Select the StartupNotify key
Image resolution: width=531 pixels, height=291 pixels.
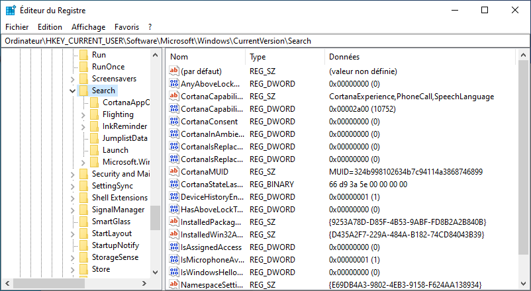[x=115, y=245]
